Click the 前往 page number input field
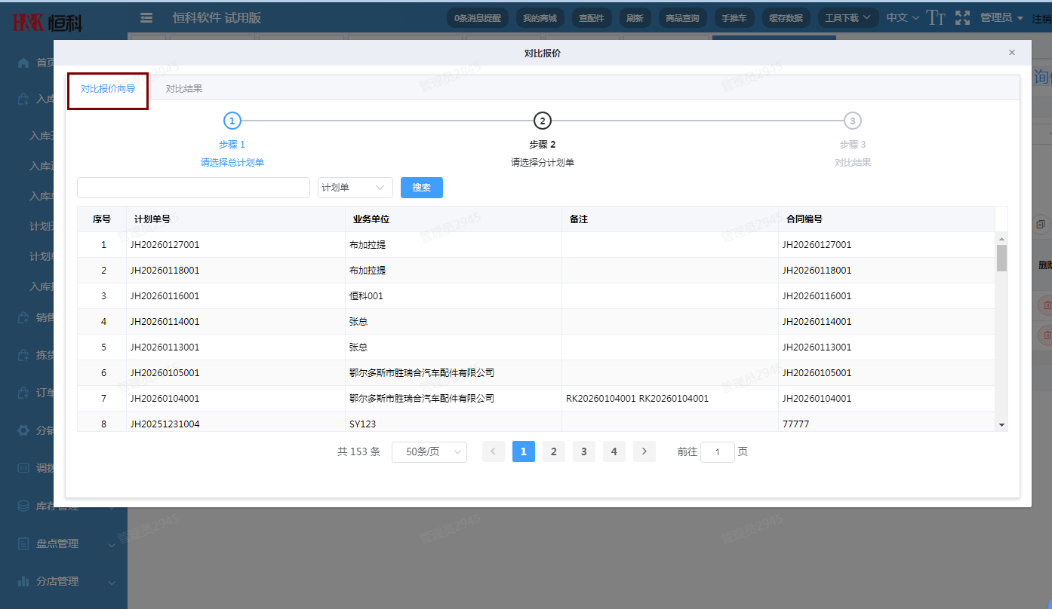 tap(717, 451)
